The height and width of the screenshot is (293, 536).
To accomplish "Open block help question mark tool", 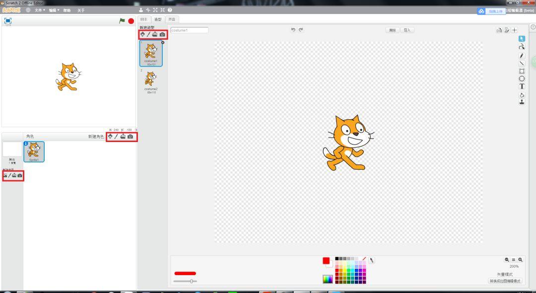I will pyautogui.click(x=170, y=10).
